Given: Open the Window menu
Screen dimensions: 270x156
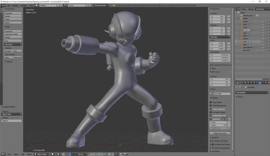Looking at the screenshot, I should (24, 5).
